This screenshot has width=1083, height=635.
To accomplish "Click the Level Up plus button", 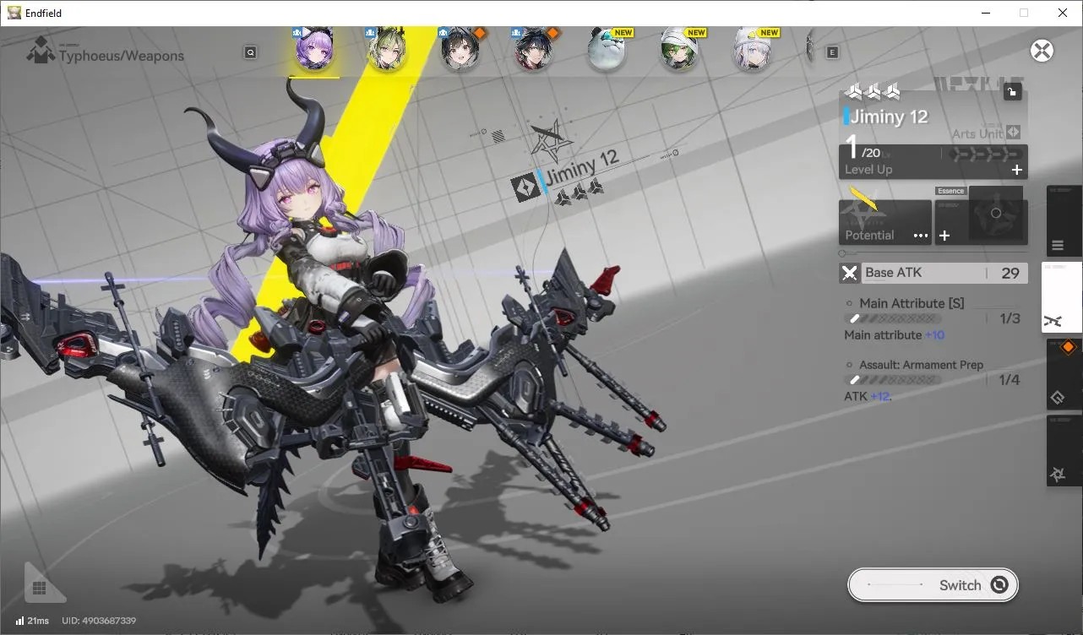I will [1017, 170].
